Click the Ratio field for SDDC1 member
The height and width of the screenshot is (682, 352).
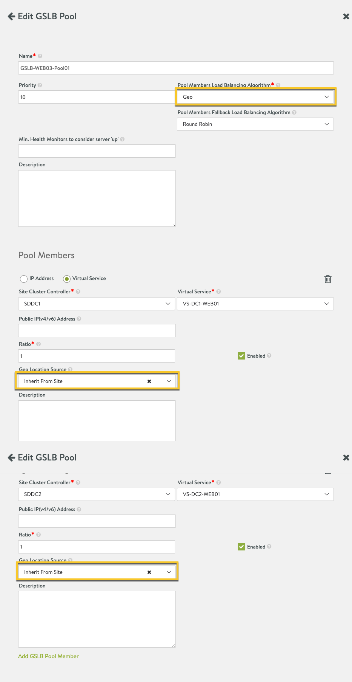97,356
